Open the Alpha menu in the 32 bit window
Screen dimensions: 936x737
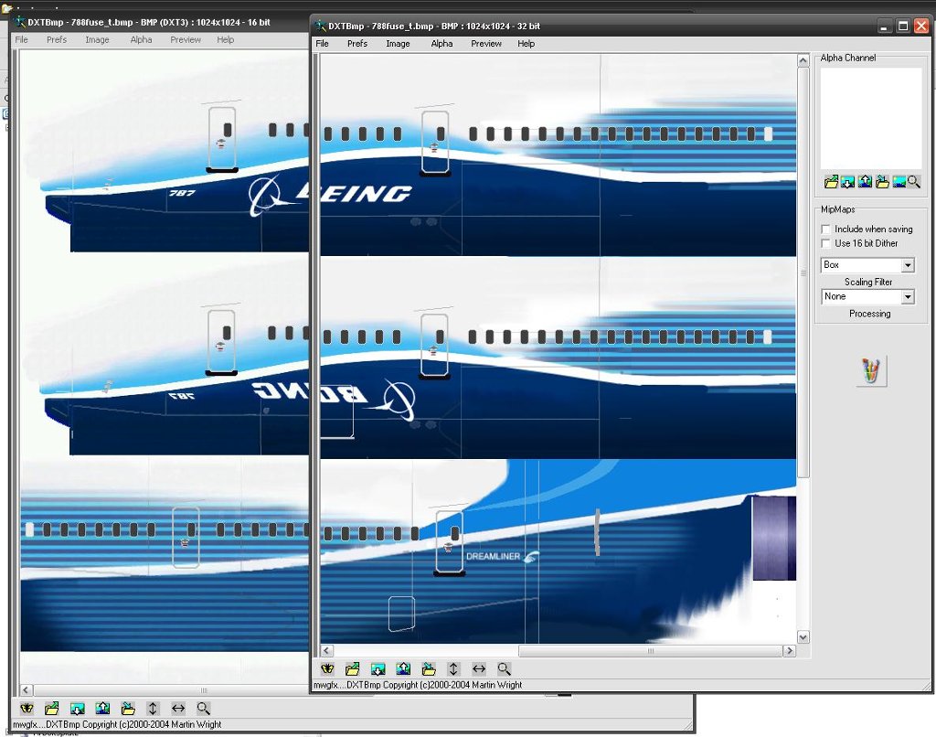[x=441, y=44]
